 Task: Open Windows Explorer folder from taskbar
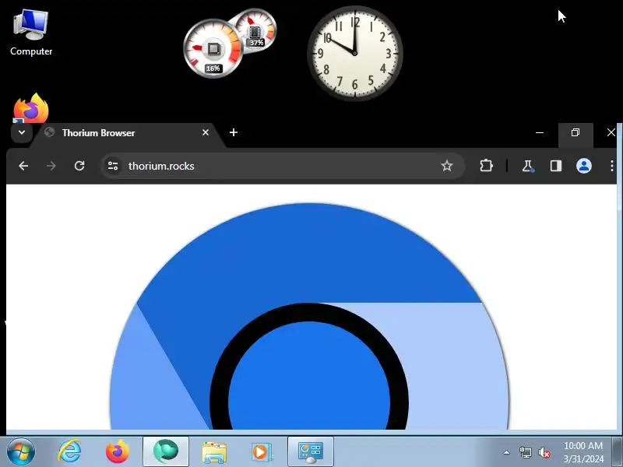[214, 452]
